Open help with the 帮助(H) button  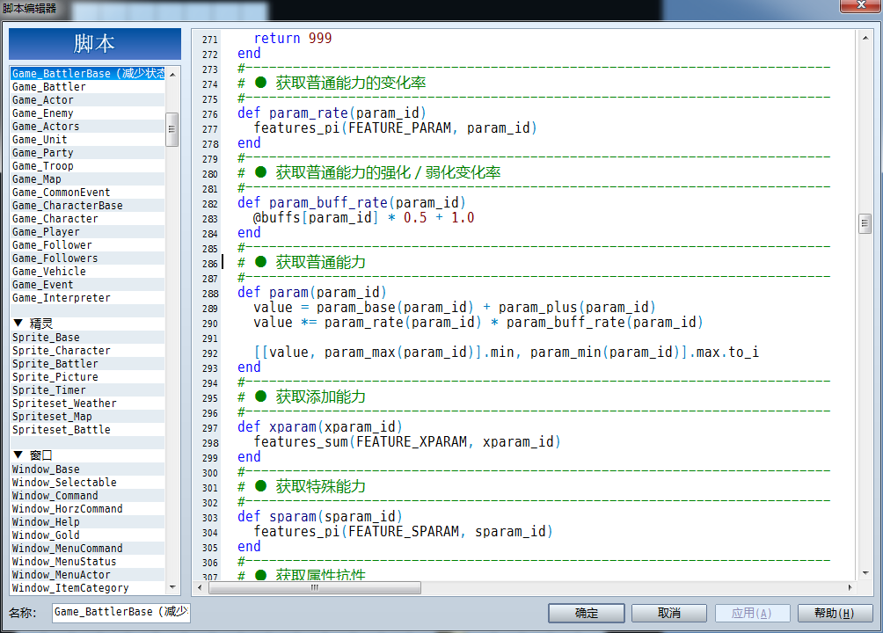pyautogui.click(x=835, y=613)
